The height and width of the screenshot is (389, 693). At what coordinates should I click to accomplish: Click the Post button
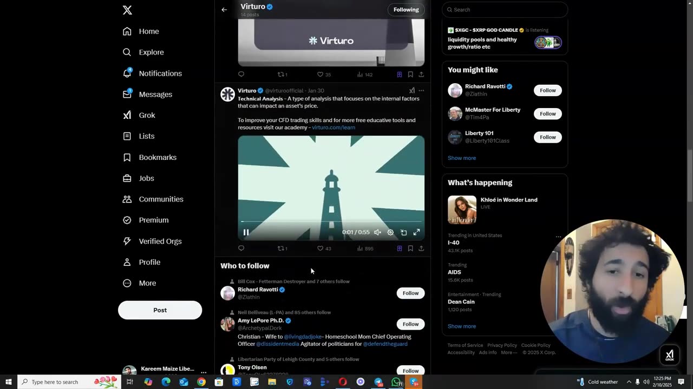click(x=160, y=310)
